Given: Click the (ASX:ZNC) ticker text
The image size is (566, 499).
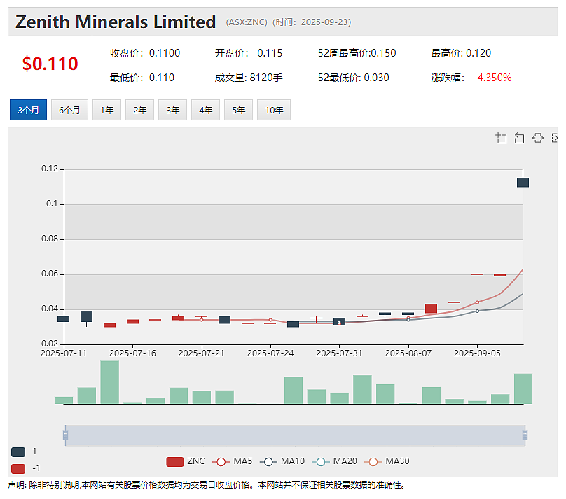Looking at the screenshot, I should pos(247,22).
